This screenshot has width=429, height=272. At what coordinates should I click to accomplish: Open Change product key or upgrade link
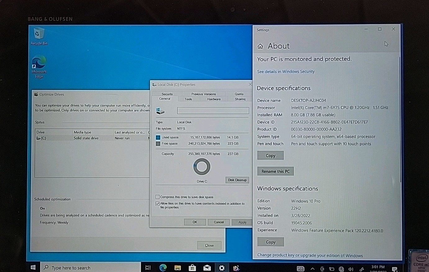[x=310, y=256]
